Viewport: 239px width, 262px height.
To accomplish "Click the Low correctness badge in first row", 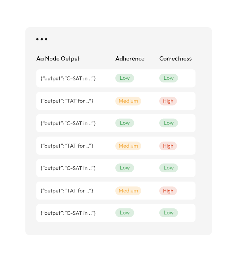I will tap(169, 78).
